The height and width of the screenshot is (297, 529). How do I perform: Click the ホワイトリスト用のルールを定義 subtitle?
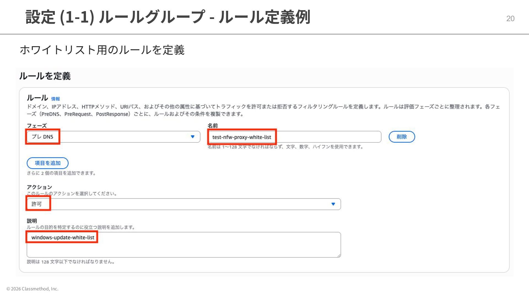pyautogui.click(x=102, y=50)
